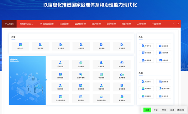Switch to 任务管理 tab
188x114 pixels.
64,24
